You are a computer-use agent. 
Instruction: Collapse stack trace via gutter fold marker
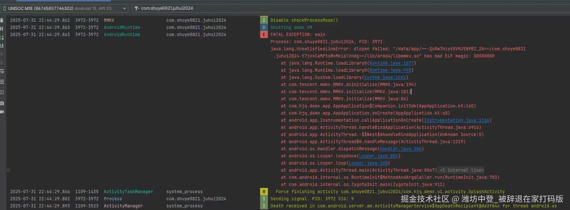pyautogui.click(x=8, y=170)
